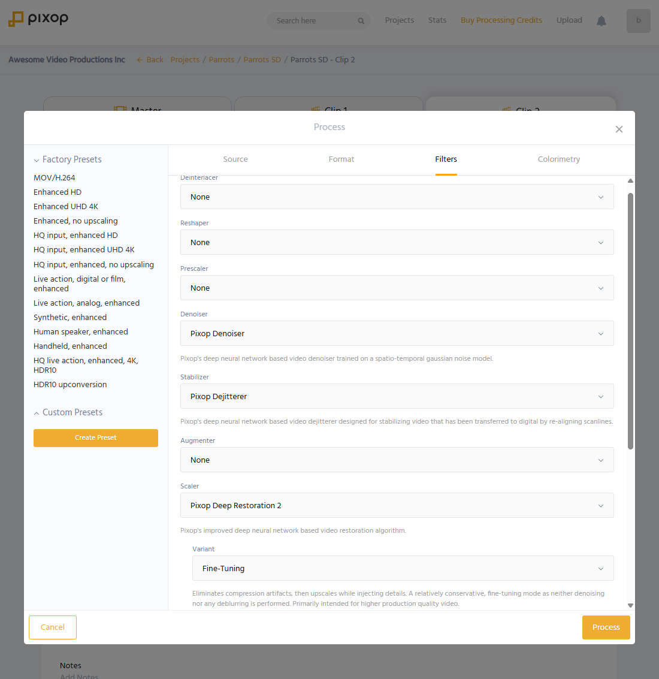Open the user avatar menu
The width and height of the screenshot is (659, 679).
pos(638,21)
